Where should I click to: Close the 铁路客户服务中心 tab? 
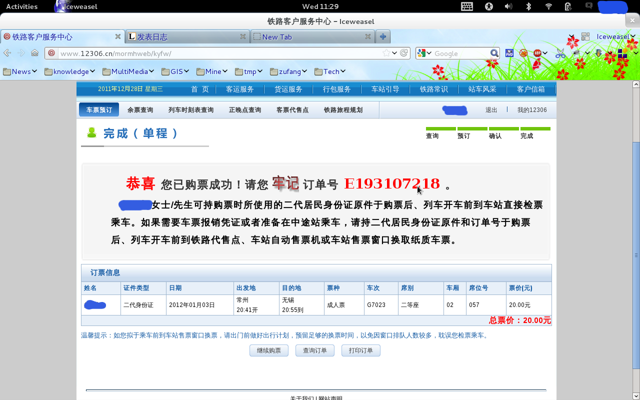pyautogui.click(x=118, y=36)
